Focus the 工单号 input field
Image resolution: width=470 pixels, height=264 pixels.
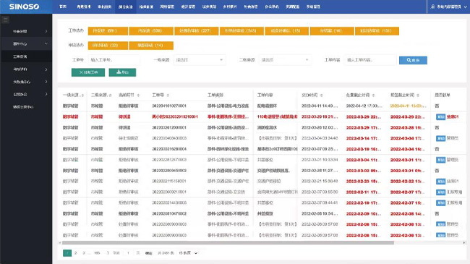(x=114, y=60)
